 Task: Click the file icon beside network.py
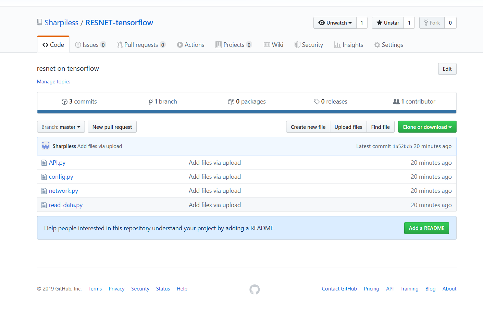[x=44, y=191]
